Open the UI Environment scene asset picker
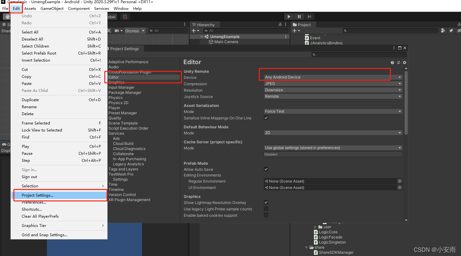 point(399,187)
